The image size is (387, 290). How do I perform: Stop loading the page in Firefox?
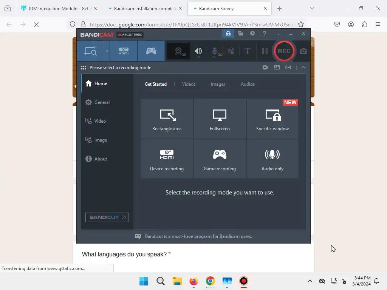point(36,25)
